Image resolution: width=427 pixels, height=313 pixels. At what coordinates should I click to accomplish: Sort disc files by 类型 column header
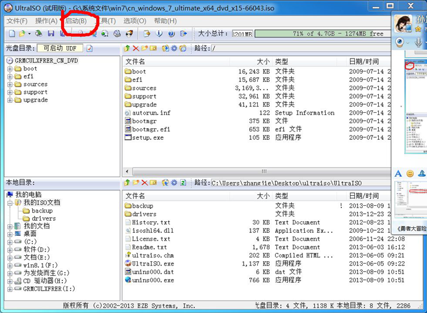coord(305,62)
